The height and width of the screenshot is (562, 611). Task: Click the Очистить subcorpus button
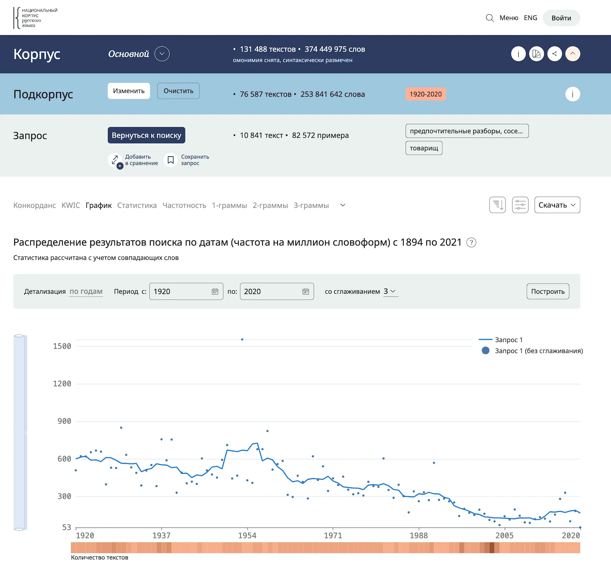(x=178, y=91)
